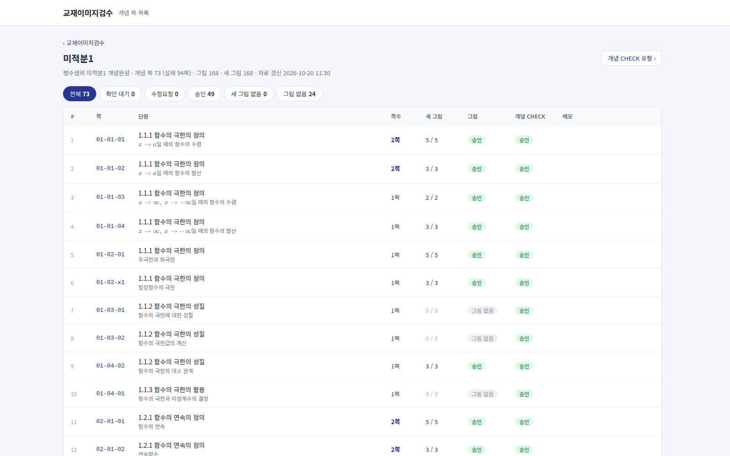Click the 2 / 2 new image count
Viewport: 730px width, 456px height.
pos(432,197)
